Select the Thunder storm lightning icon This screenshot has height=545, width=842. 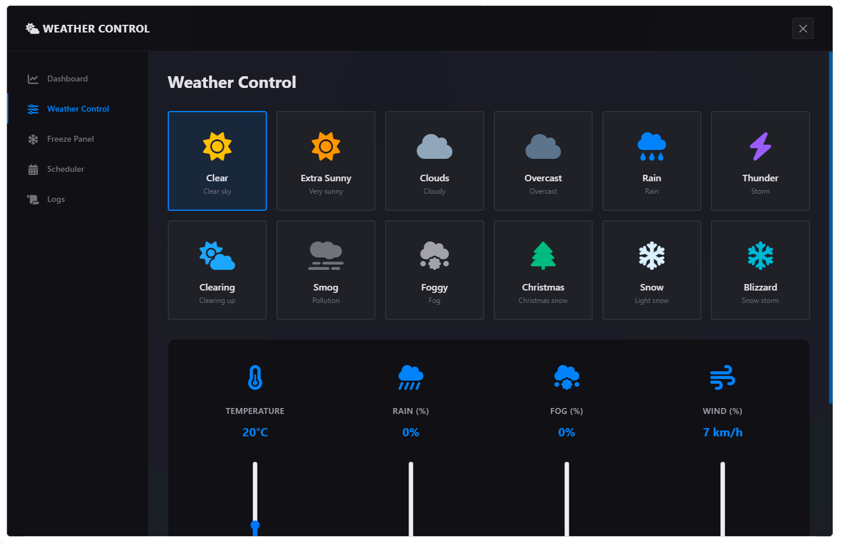coord(760,146)
